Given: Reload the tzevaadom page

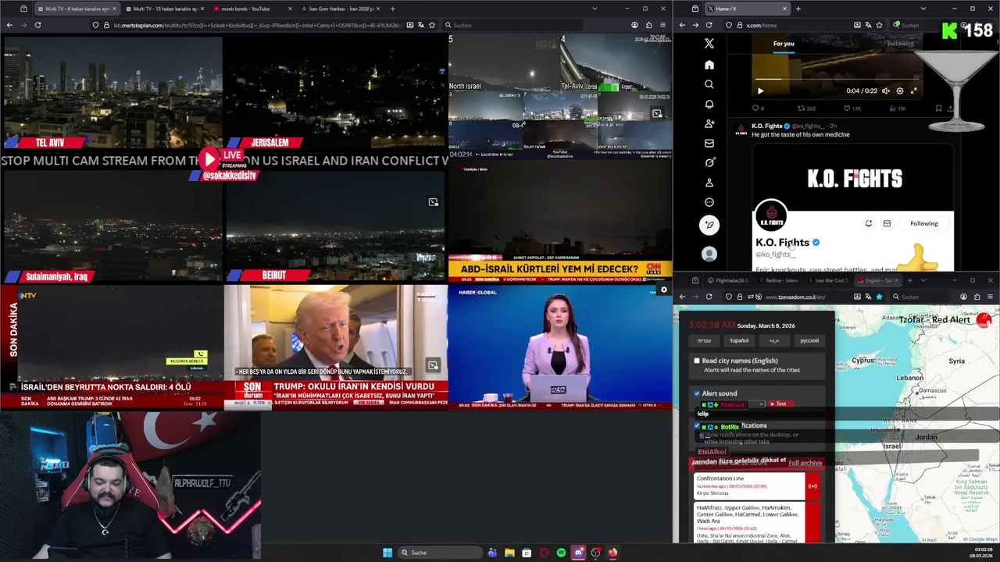Looking at the screenshot, I should point(709,297).
